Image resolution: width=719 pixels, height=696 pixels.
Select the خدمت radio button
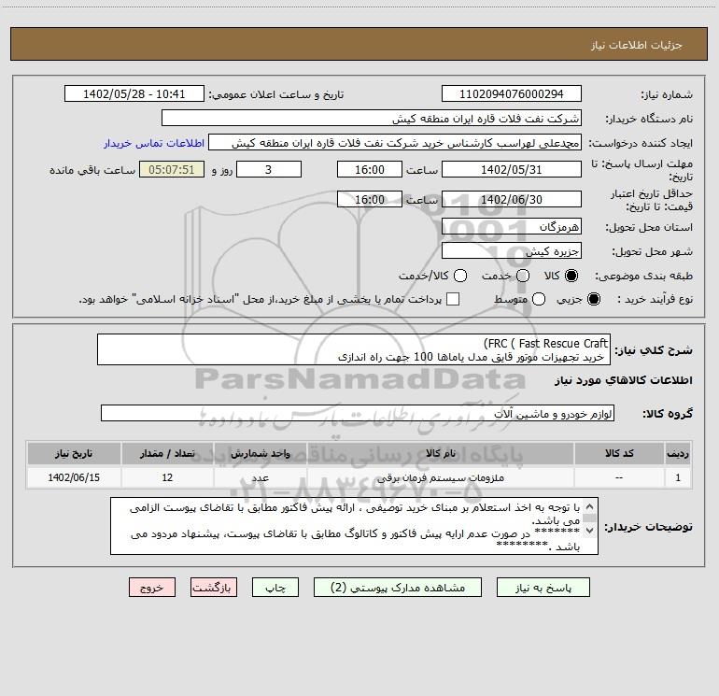pyautogui.click(x=523, y=276)
